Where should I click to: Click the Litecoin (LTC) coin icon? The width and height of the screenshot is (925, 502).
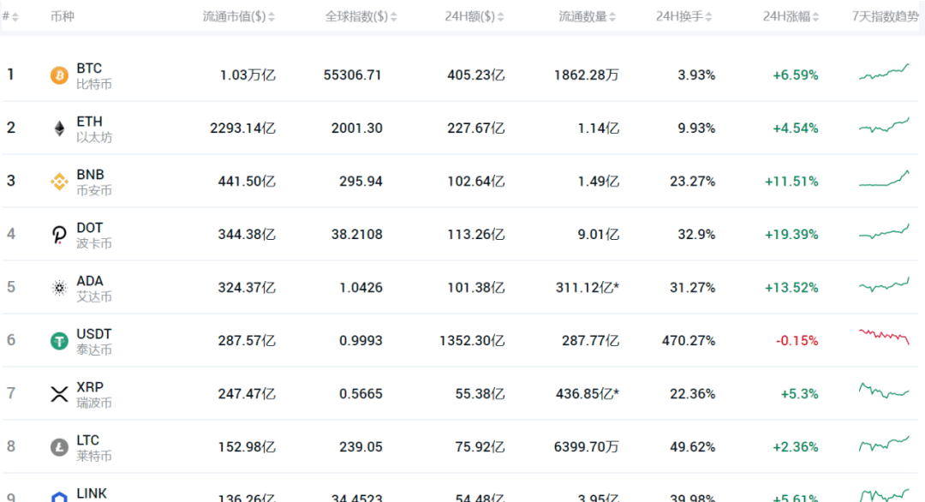59,447
